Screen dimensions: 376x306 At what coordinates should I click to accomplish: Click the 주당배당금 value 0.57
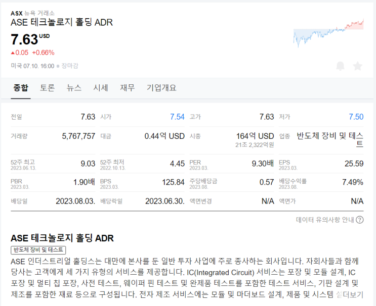267,182
